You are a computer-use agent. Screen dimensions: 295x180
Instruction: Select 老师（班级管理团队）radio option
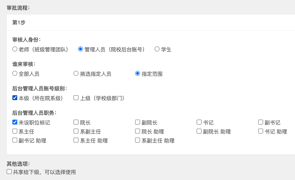[15, 49]
